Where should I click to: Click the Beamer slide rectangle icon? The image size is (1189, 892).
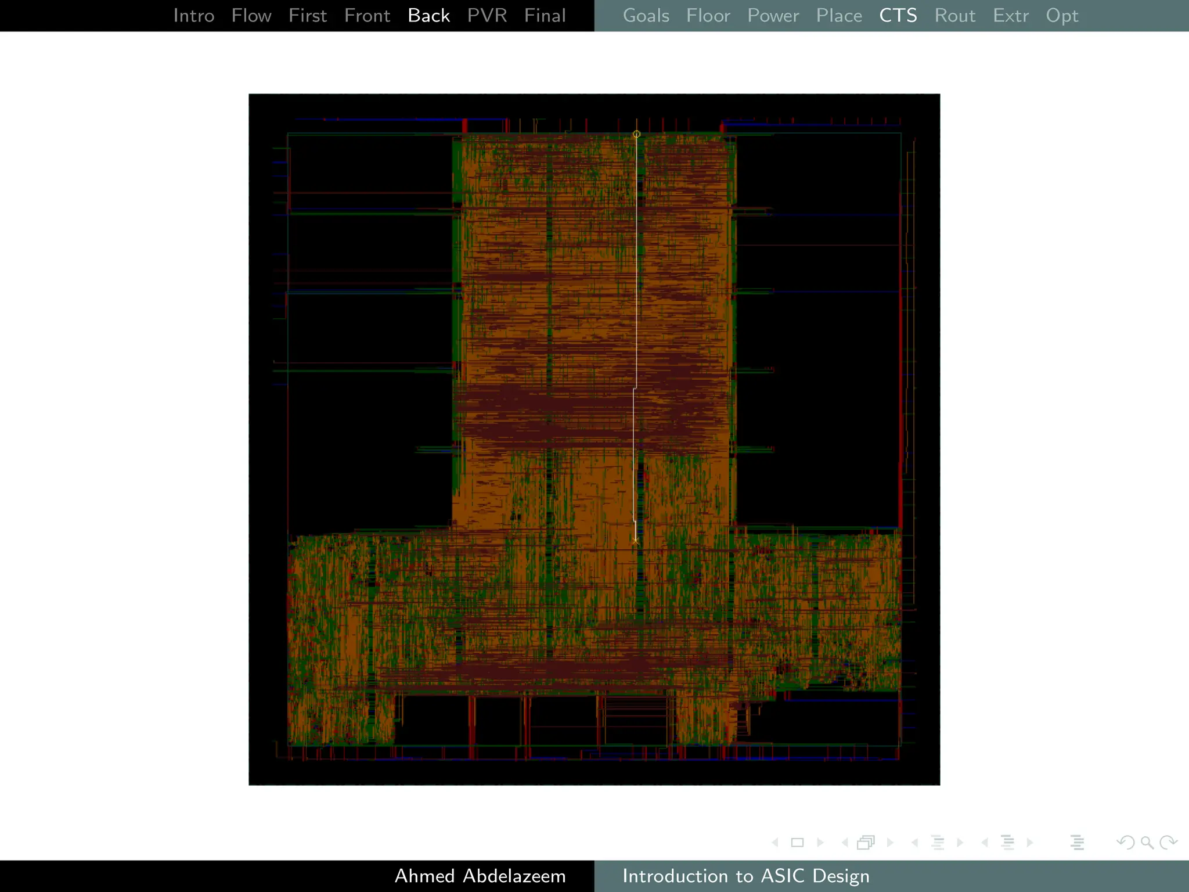797,842
